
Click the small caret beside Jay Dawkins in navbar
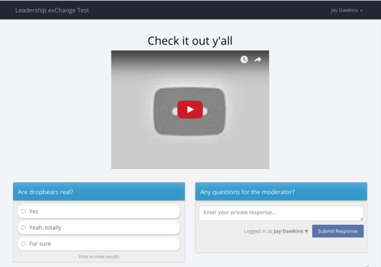[x=361, y=11]
